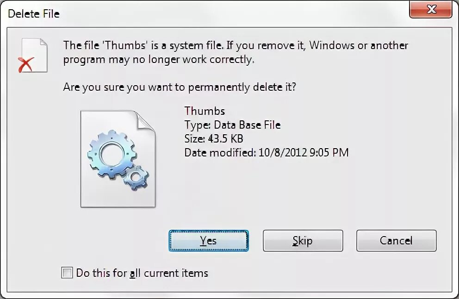
Task: Click the small gear in the file icon
Action: click(136, 177)
